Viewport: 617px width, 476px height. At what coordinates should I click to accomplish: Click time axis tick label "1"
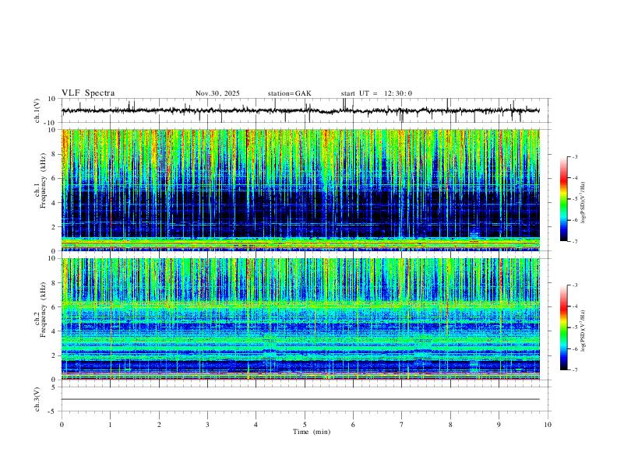(110, 425)
